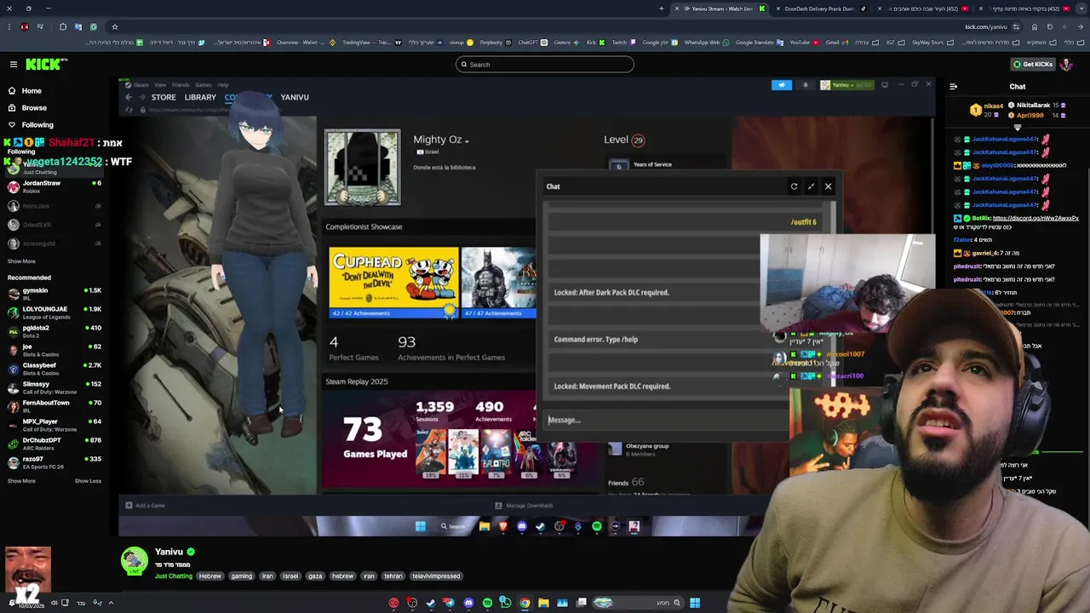Click the Steam back arrow
The height and width of the screenshot is (613, 1090).
(129, 97)
